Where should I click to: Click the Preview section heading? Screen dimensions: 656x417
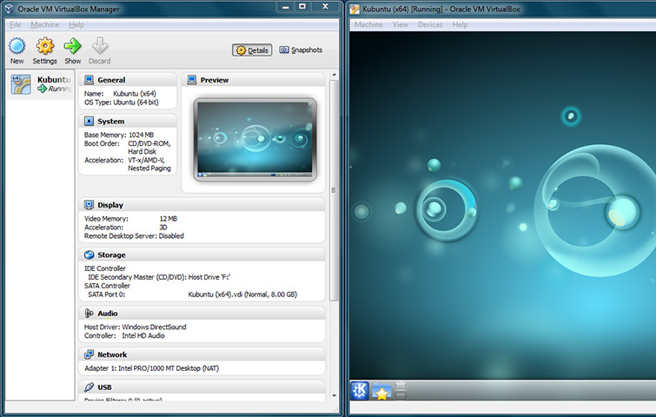coord(215,80)
